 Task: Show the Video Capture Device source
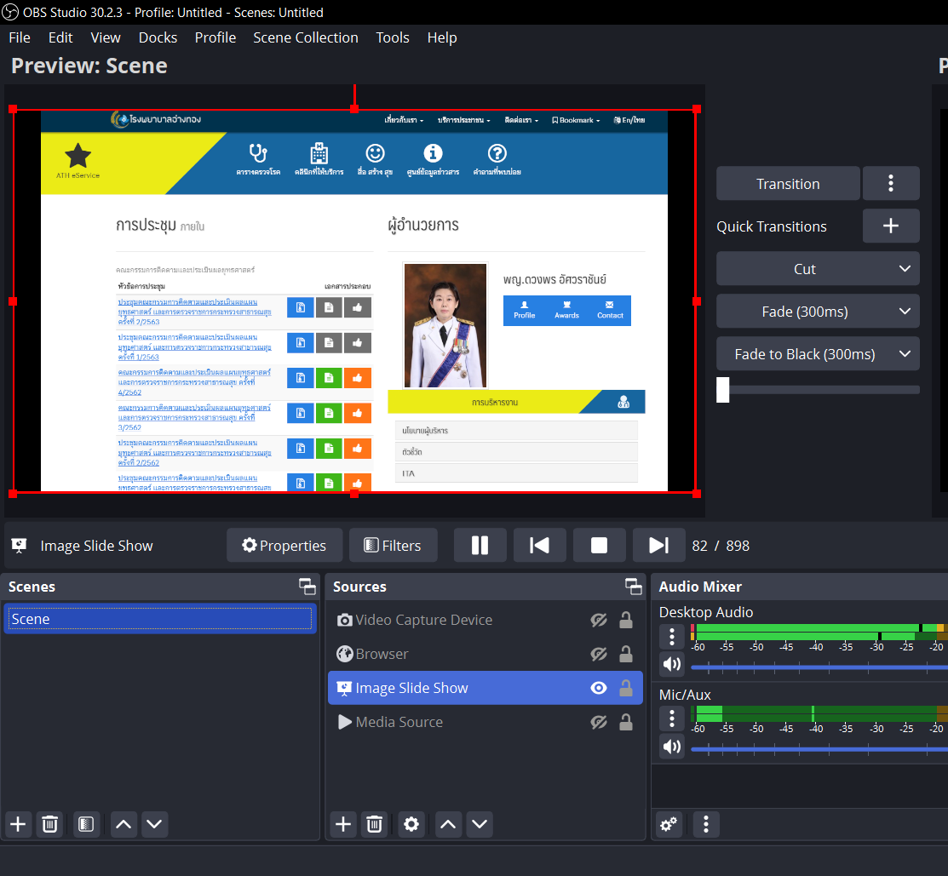tap(599, 620)
